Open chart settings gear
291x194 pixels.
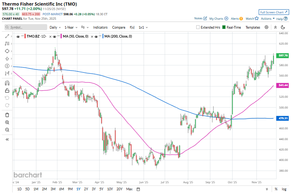click(x=266, y=28)
